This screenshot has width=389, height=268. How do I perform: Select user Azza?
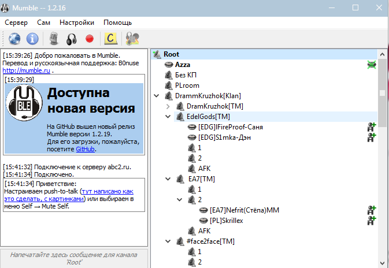(183, 65)
